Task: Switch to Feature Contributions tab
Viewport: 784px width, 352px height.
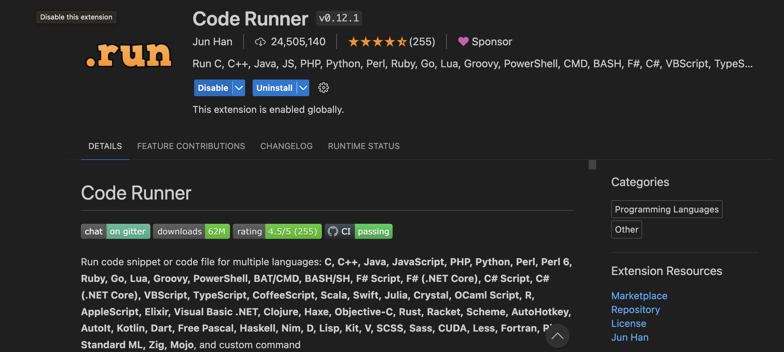Action: [x=191, y=146]
